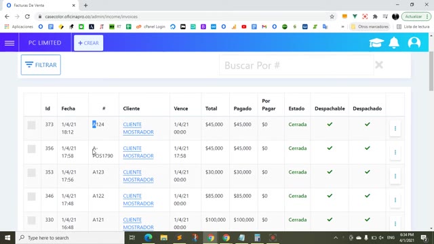Tick the checkbox for invoice 373

32,125
